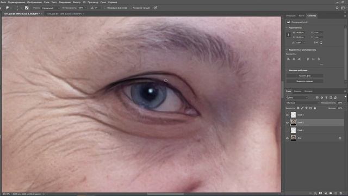348x196 pixels.
Task: Open the Заливка fill dropdown arrow
Action: [x=345, y=108]
